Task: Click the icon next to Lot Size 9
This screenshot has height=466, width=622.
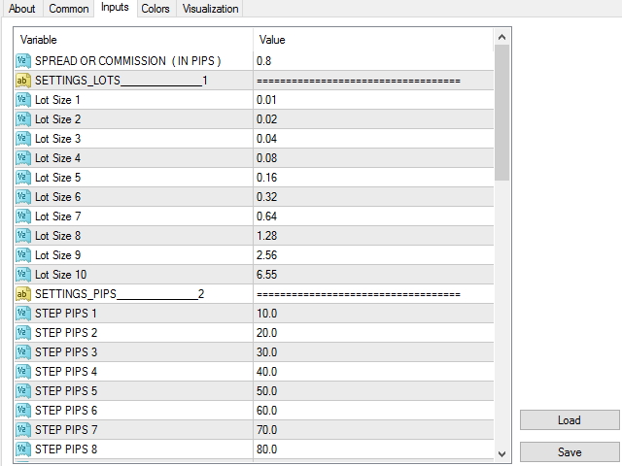Action: point(23,255)
